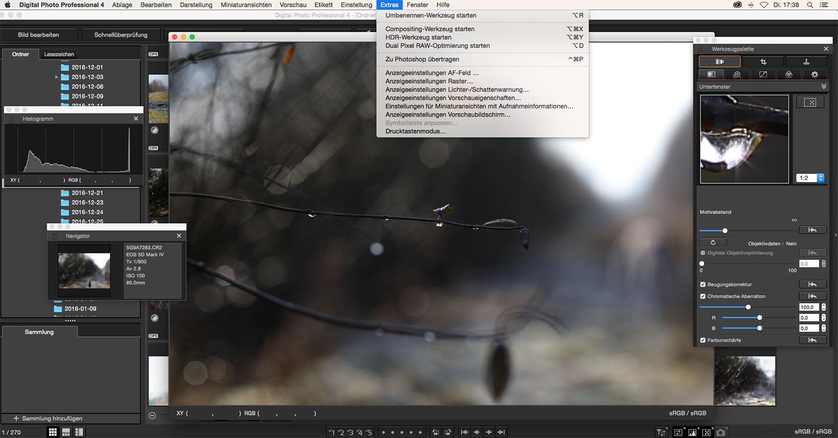Open the stamp tool palette tab
Image resolution: width=838 pixels, height=438 pixels.
coord(806,61)
